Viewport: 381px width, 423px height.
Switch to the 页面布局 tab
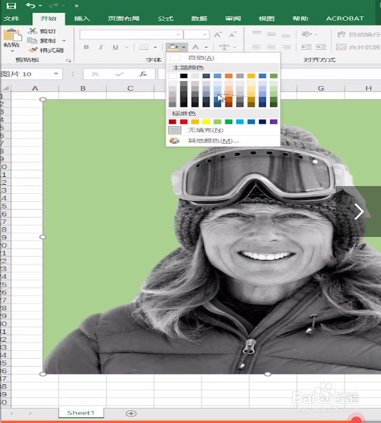coord(123,19)
